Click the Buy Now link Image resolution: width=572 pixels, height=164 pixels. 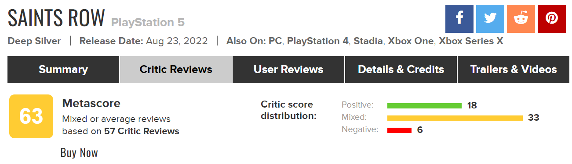[79, 153]
